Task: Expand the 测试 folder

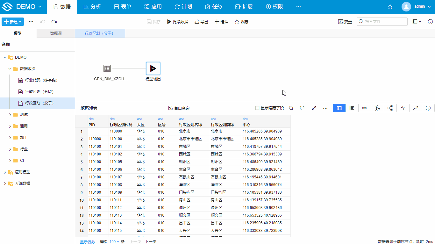Action: coord(10,115)
